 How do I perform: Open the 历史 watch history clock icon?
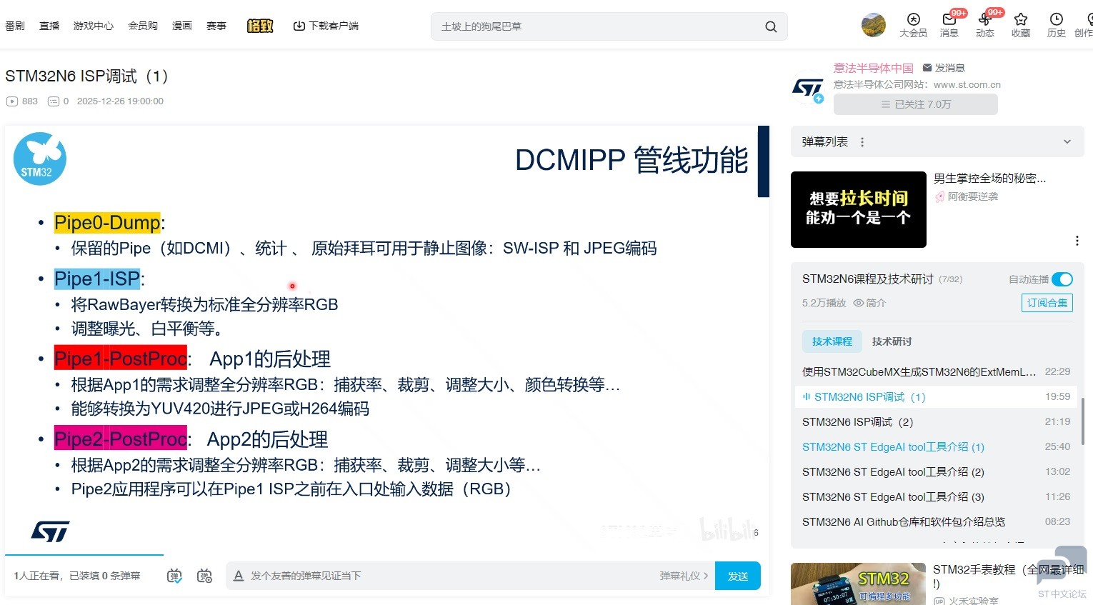[1056, 21]
